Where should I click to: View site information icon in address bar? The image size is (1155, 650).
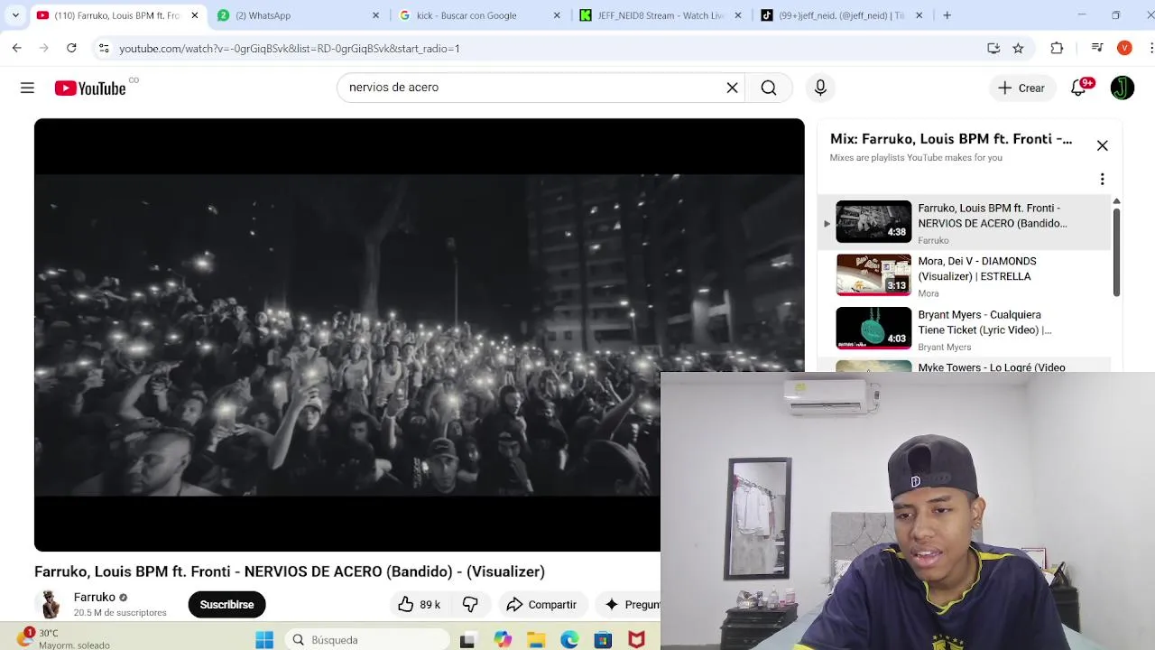[104, 48]
